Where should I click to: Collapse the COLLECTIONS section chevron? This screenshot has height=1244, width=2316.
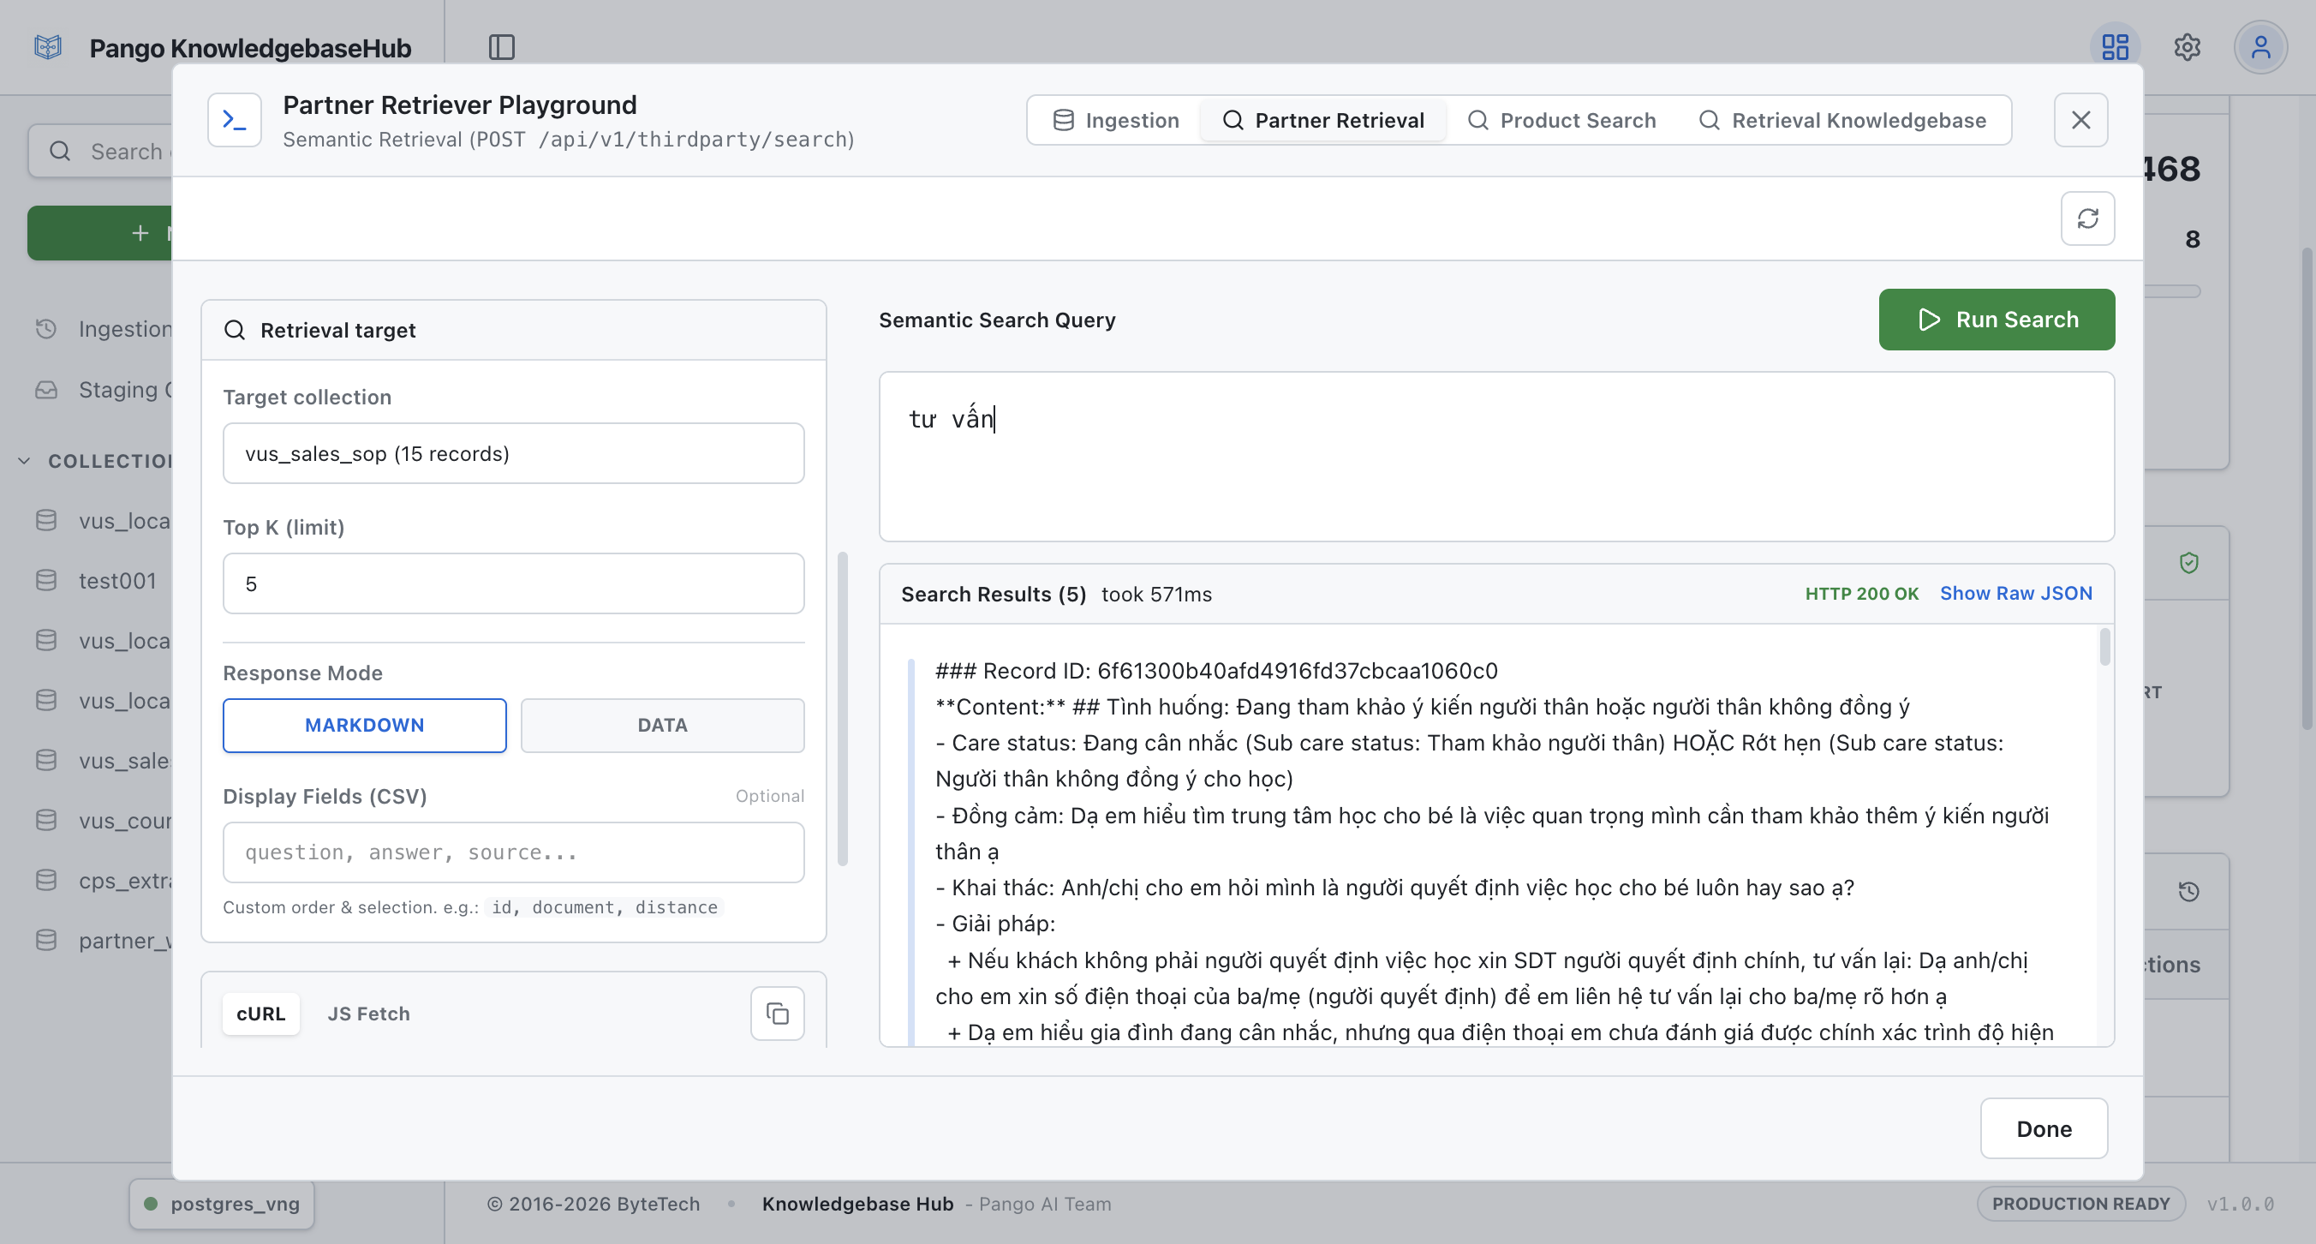coord(24,461)
